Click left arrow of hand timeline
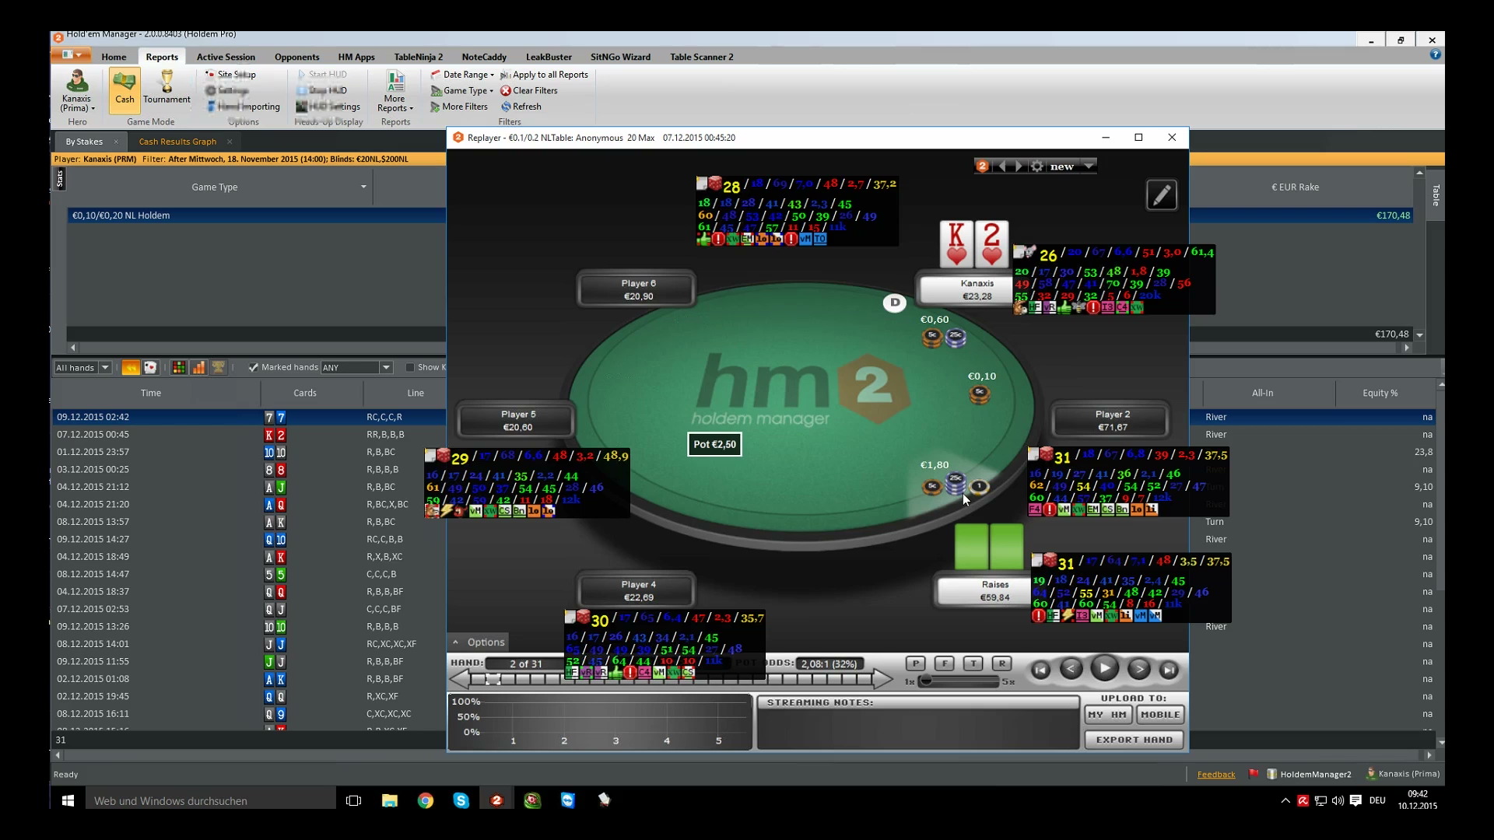The height and width of the screenshot is (840, 1494). tap(460, 679)
